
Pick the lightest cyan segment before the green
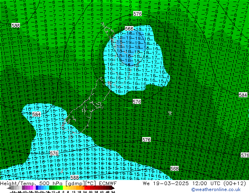(x=48, y=187)
